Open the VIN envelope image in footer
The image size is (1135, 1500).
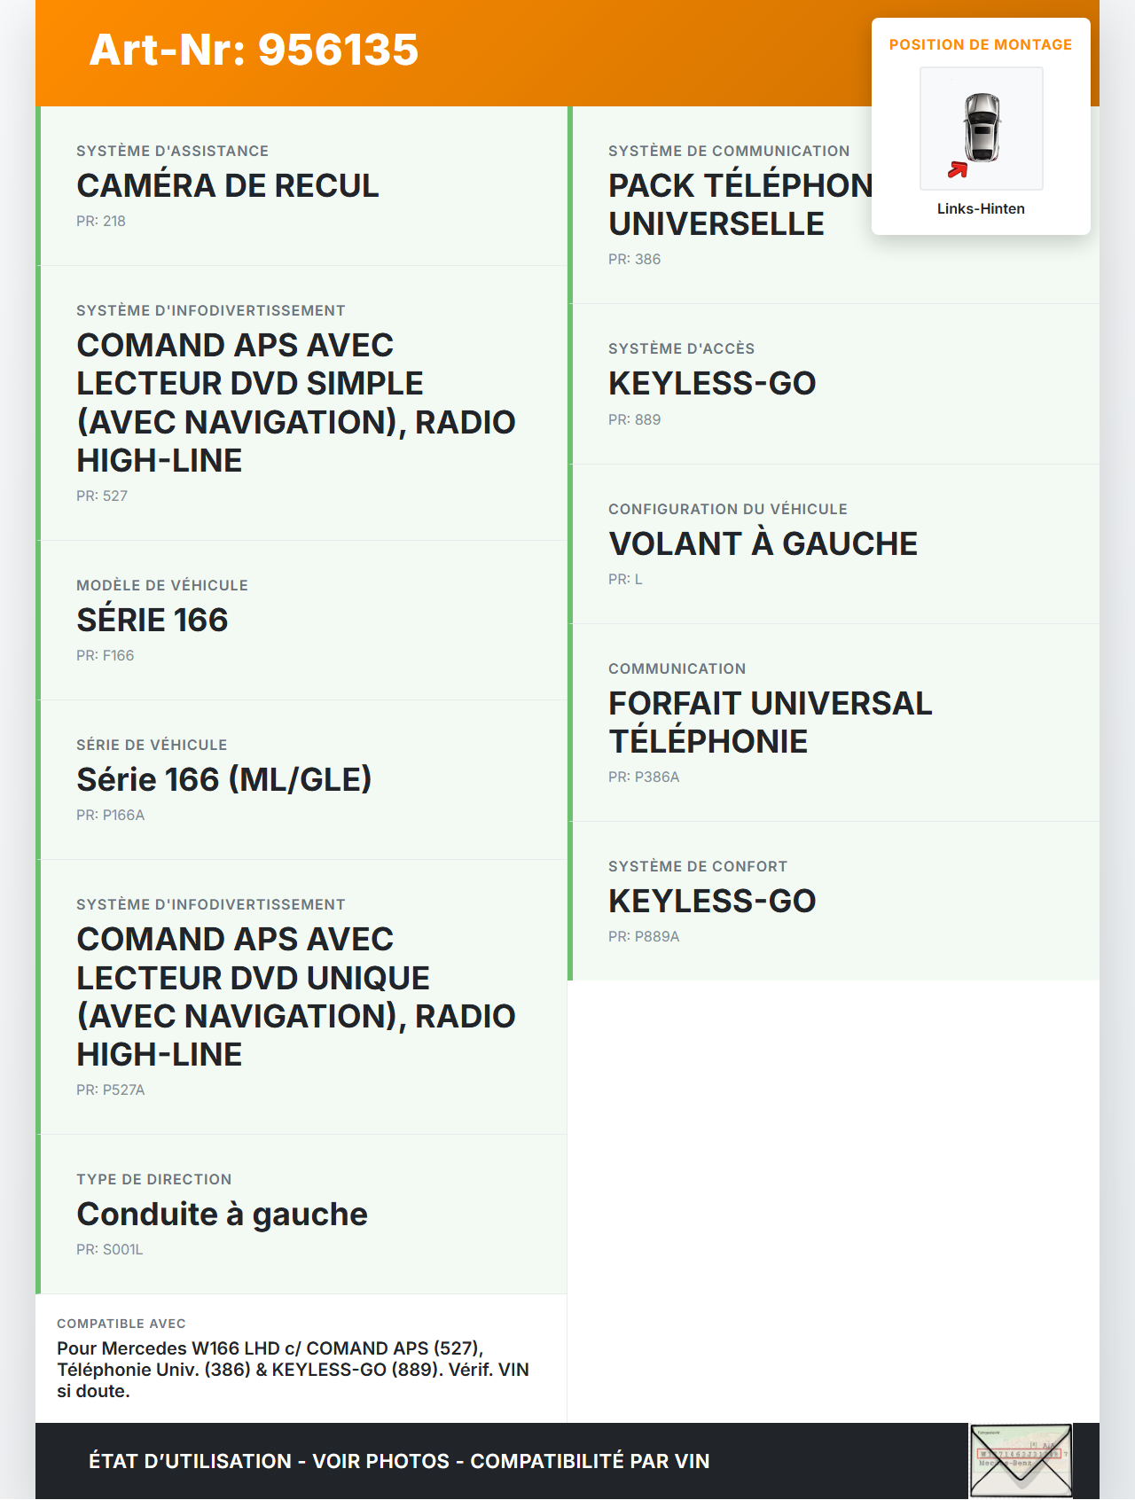click(1021, 1460)
